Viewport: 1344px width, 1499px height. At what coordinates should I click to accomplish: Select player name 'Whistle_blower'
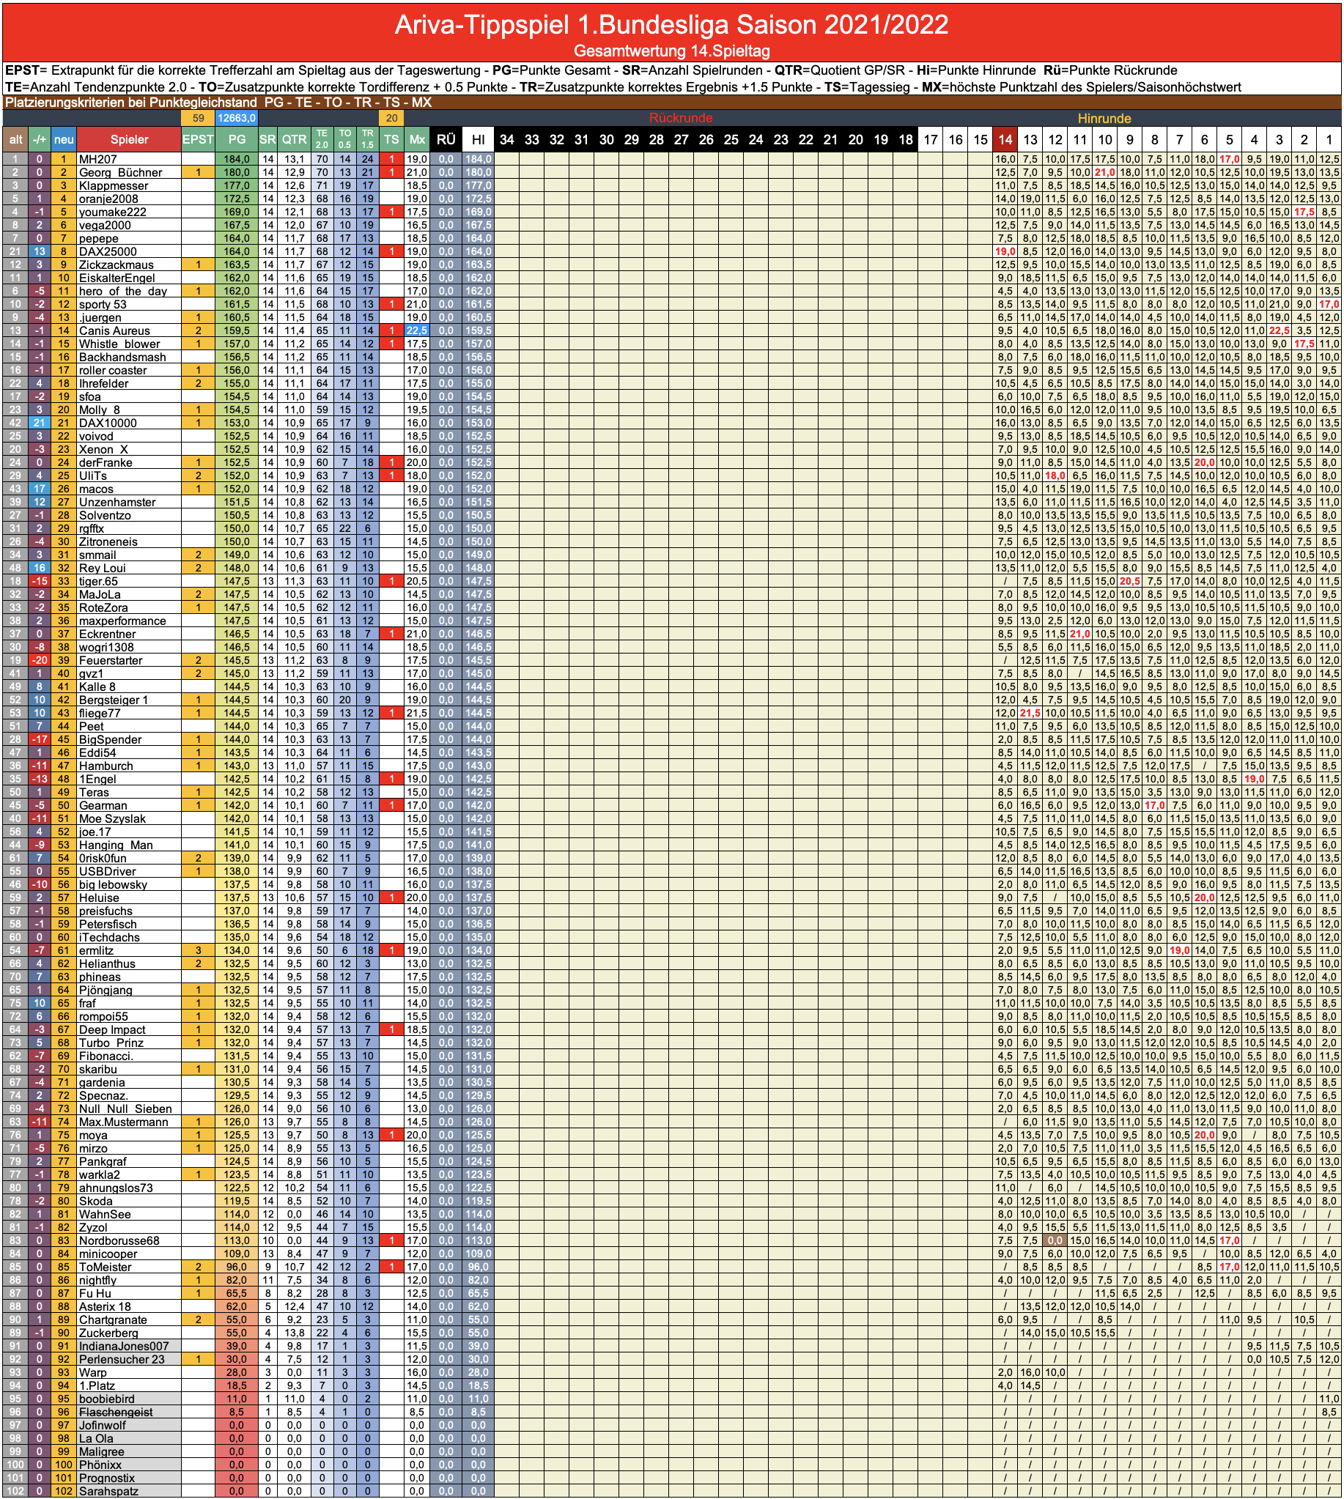point(119,344)
